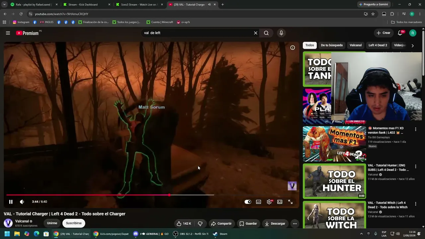Viewport: 425px width, 239px height.
Task: Open the 'Cuenta | Minecraft' bookmark
Action: click(x=160, y=22)
